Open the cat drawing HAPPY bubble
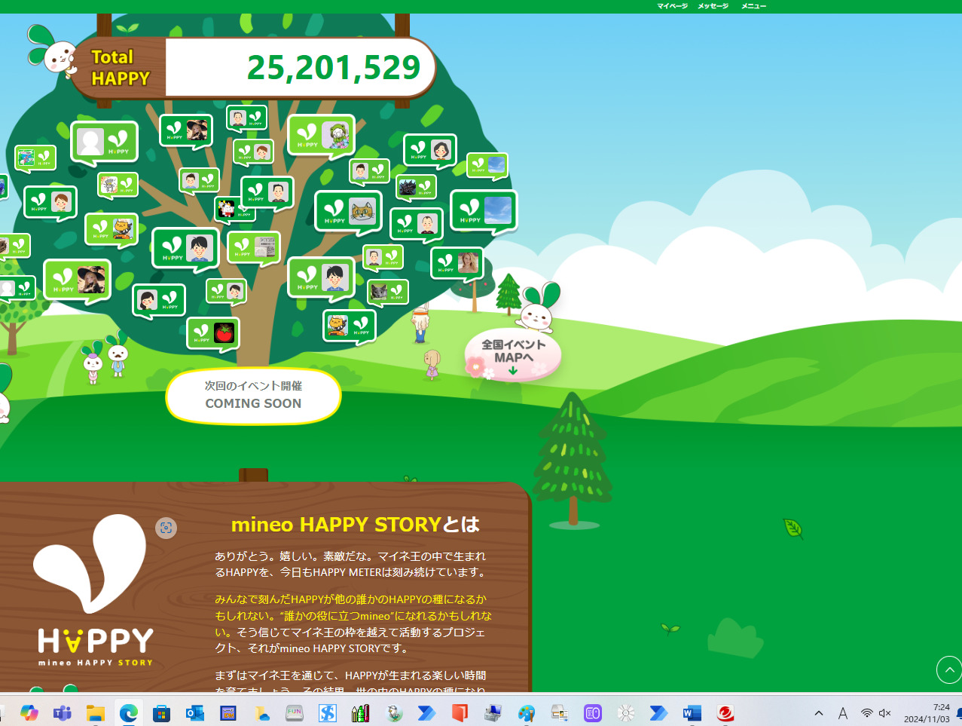Viewport: 962px width, 726px height. [348, 212]
